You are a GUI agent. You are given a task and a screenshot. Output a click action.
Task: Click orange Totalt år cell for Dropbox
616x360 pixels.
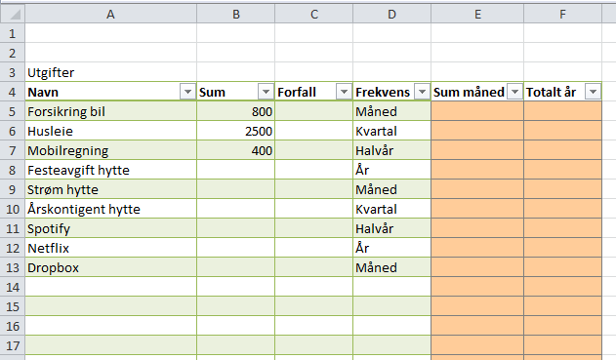562,267
